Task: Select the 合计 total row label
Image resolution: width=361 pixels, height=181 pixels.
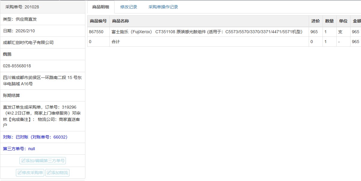Action: pyautogui.click(x=116, y=42)
